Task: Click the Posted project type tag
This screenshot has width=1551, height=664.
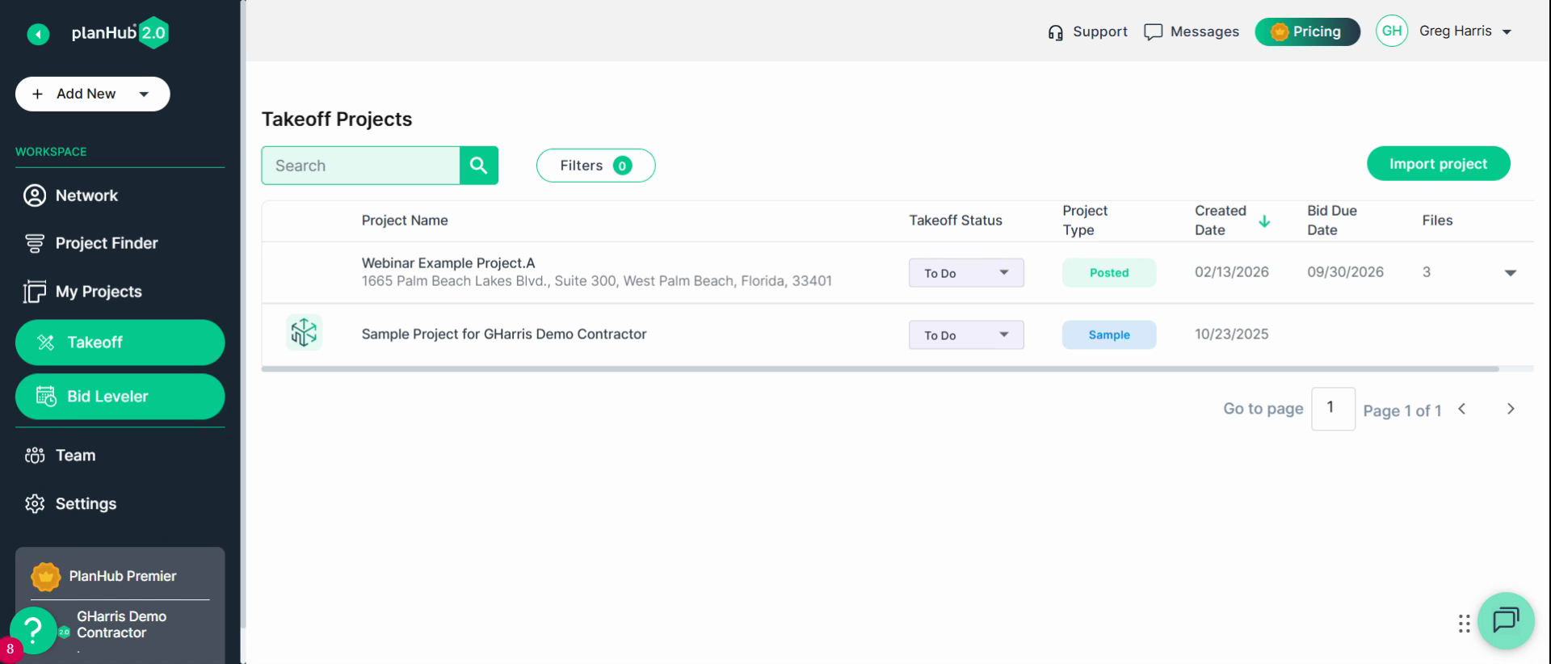Action: pos(1109,273)
